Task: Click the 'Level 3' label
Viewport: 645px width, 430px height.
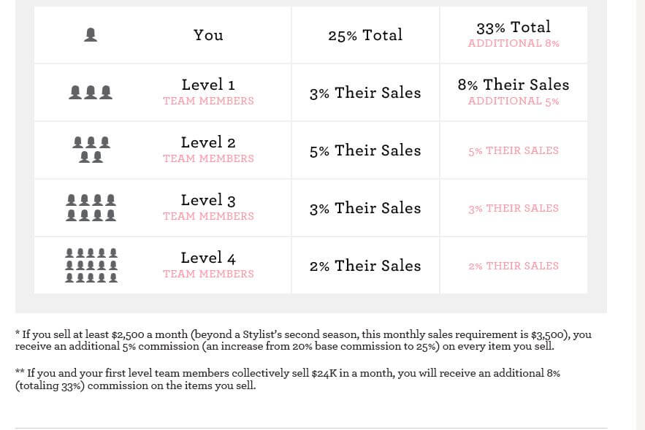Action: click(209, 200)
